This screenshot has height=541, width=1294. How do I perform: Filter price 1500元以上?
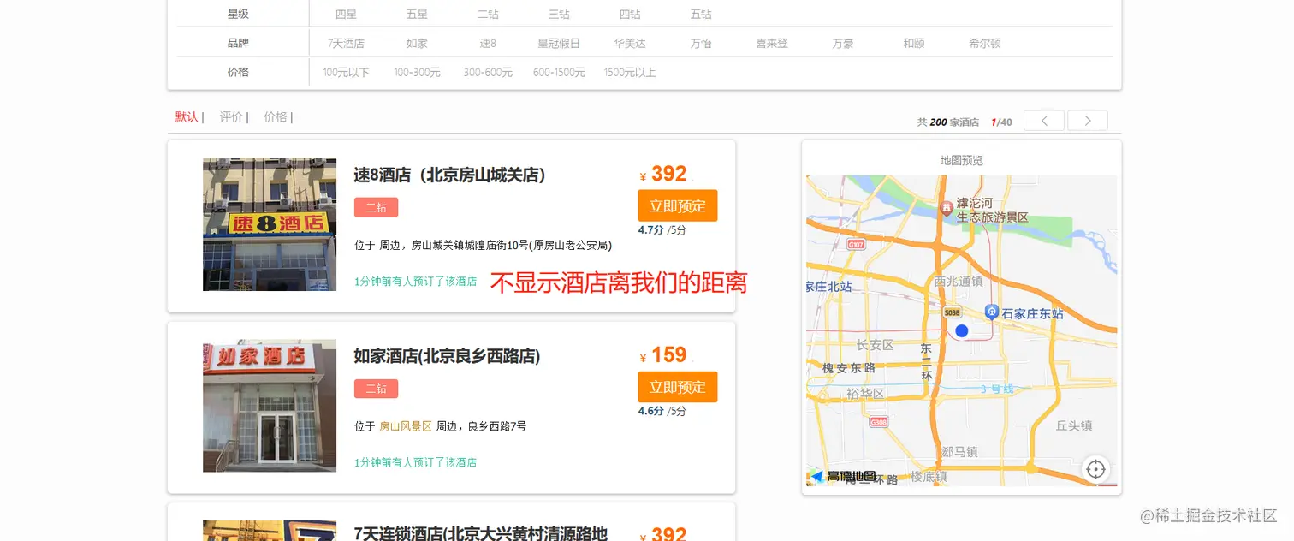pos(630,73)
